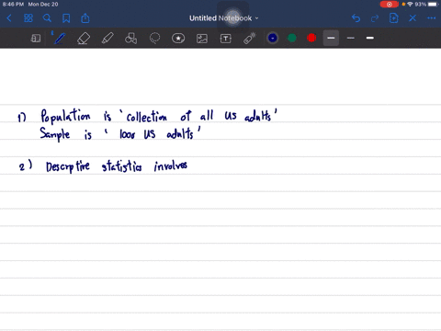Tap the handwritten word 'involves'
The image size is (441, 331).
171,165
